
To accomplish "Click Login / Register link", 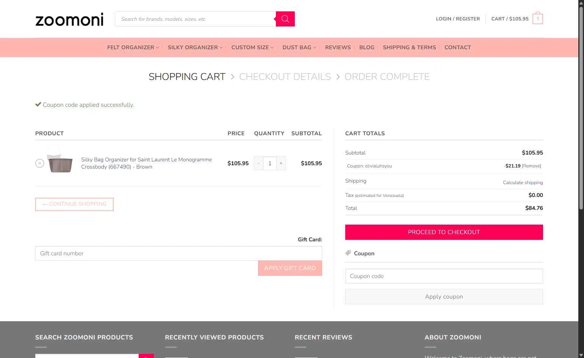I will (458, 19).
